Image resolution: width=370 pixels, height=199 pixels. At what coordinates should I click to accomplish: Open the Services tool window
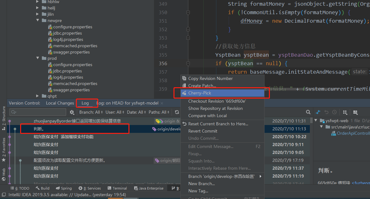click(90, 188)
